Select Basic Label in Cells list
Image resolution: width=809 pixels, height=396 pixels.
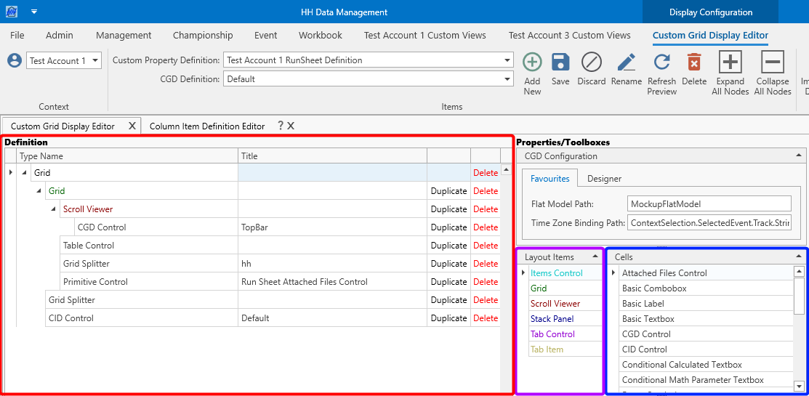tap(706, 303)
